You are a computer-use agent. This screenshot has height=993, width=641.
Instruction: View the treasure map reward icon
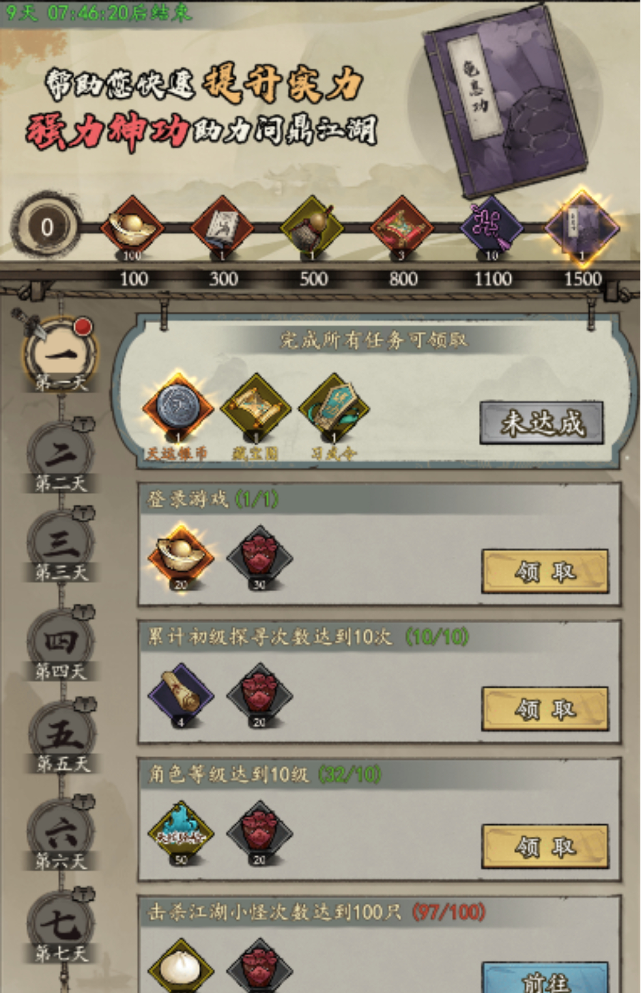point(255,410)
